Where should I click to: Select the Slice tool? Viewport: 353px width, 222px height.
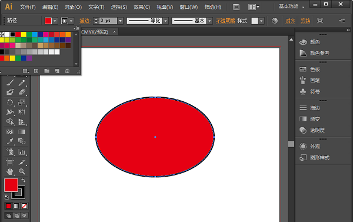pyautogui.click(x=22, y=162)
